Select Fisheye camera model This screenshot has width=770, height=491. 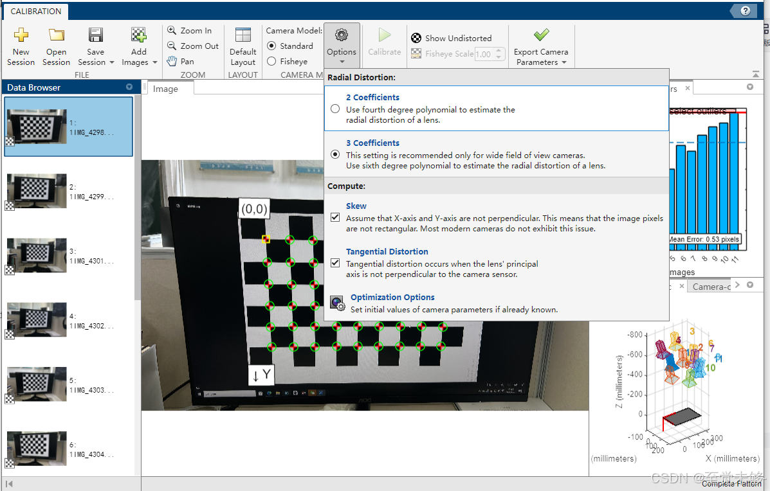(271, 61)
